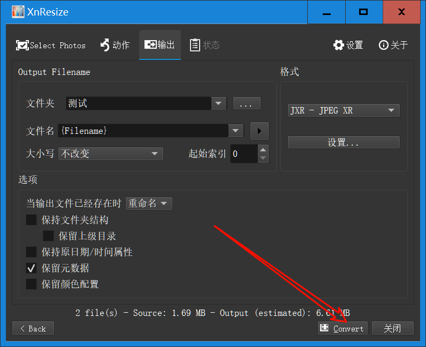Switch to the 输出 tab
Viewport: 426px width, 347px height.
(159, 45)
